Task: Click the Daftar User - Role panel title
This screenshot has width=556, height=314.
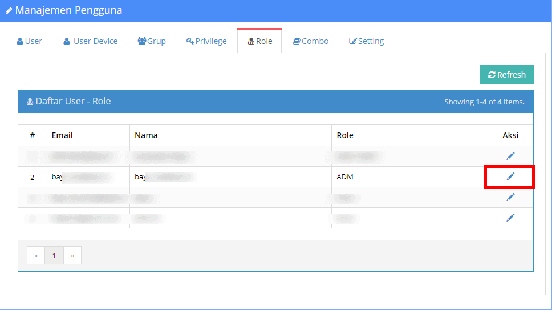Action: 69,102
